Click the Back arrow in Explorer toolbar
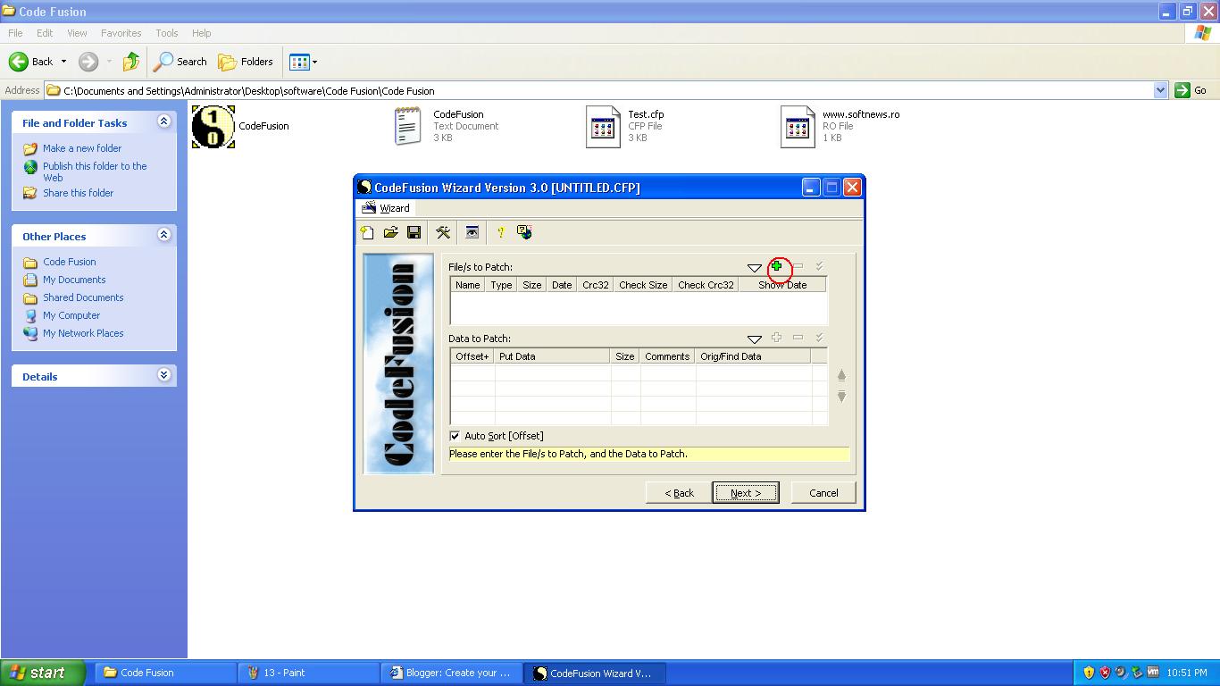This screenshot has height=686, width=1220. (31, 62)
